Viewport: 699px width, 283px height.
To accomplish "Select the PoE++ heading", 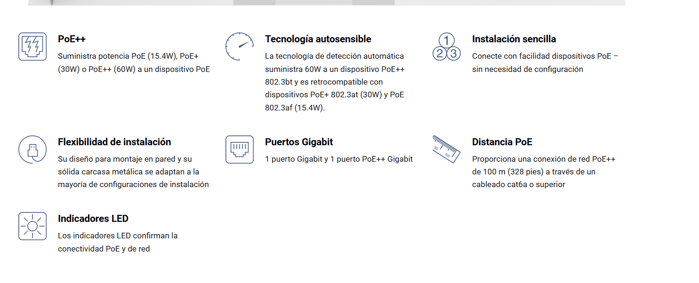I will [x=72, y=39].
